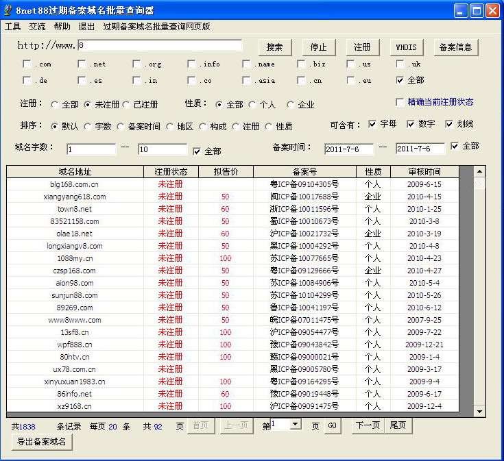
Task: Click the WHOIS button
Action: pos(406,47)
